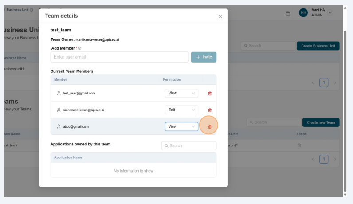
Task: Delete test_team via Action trash icon
Action: [x=299, y=145]
